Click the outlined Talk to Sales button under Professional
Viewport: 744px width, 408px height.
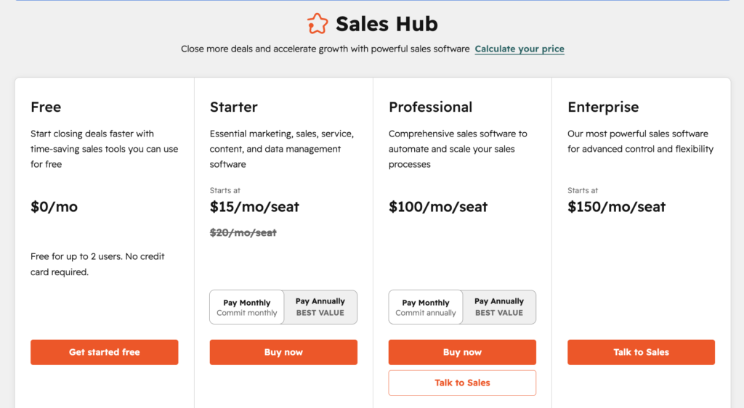coord(462,383)
